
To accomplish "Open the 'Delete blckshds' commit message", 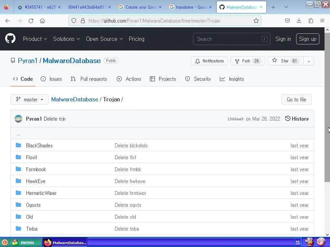I will click(131, 145).
